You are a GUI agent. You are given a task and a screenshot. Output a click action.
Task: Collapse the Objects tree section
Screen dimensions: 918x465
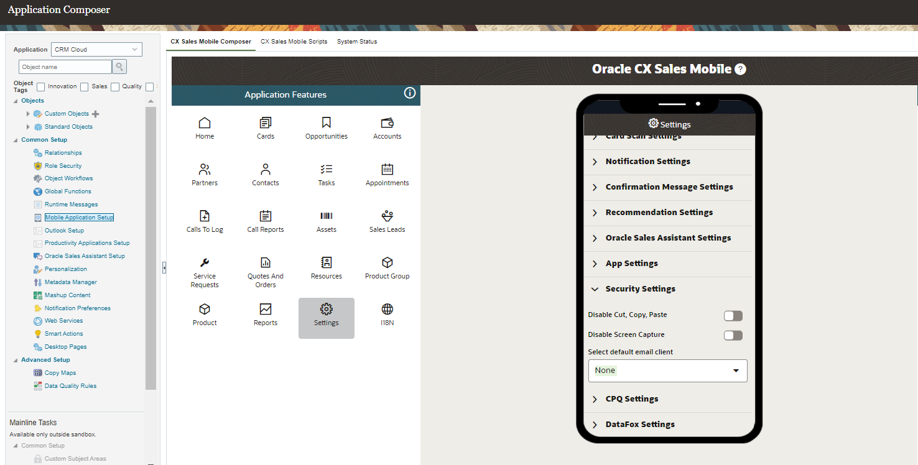pos(16,101)
